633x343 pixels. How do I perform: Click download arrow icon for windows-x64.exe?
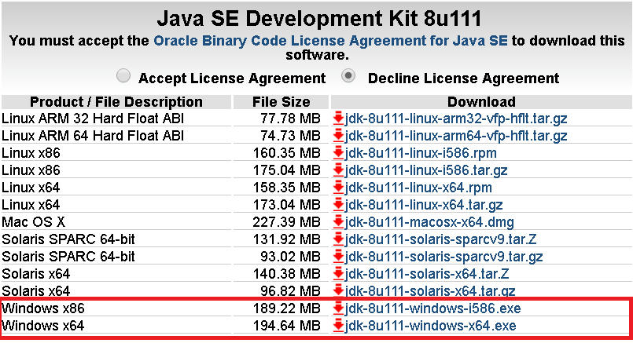[338, 326]
